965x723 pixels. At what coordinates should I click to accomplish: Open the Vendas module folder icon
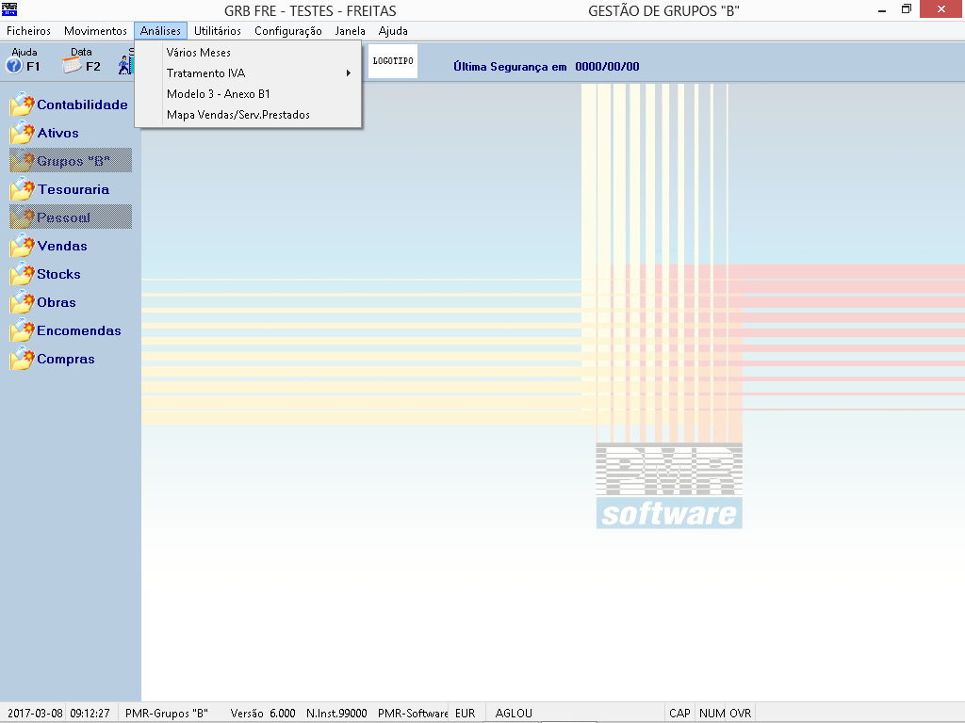click(23, 246)
